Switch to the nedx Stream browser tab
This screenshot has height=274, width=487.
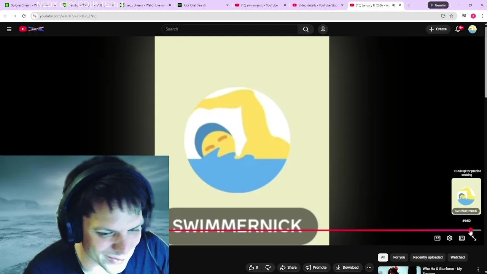pos(145,5)
